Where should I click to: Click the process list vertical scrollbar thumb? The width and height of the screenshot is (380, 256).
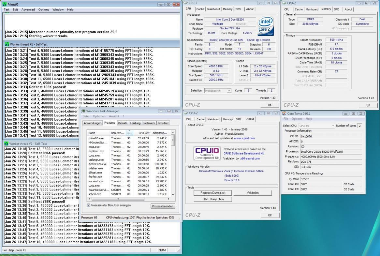[x=173, y=141]
